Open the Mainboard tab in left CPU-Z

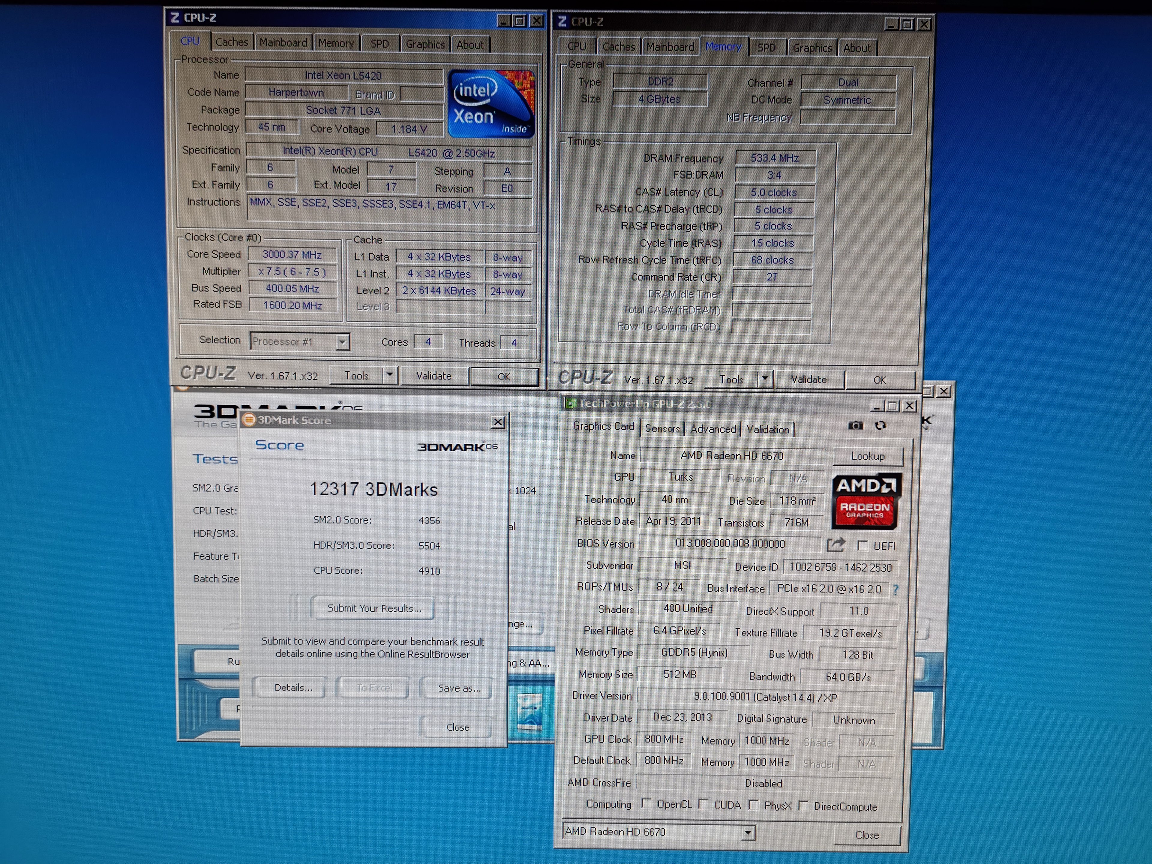tap(283, 43)
